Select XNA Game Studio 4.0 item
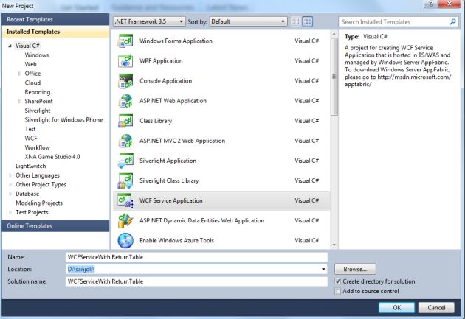Viewport: 465px width, 319px height. pyautogui.click(x=52, y=157)
